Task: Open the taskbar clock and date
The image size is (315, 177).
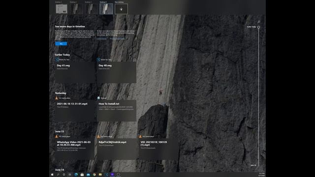Action: pyautogui.click(x=262, y=175)
